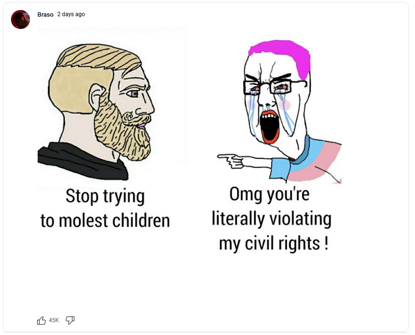
Task: Click the left character's blond hair top
Action: pos(99,56)
